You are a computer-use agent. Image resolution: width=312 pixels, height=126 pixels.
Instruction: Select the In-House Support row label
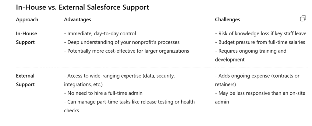click(27, 38)
